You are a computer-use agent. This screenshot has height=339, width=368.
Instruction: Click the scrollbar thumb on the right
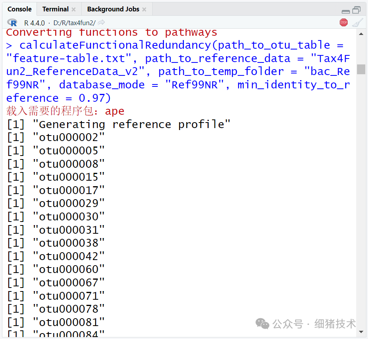click(362, 69)
